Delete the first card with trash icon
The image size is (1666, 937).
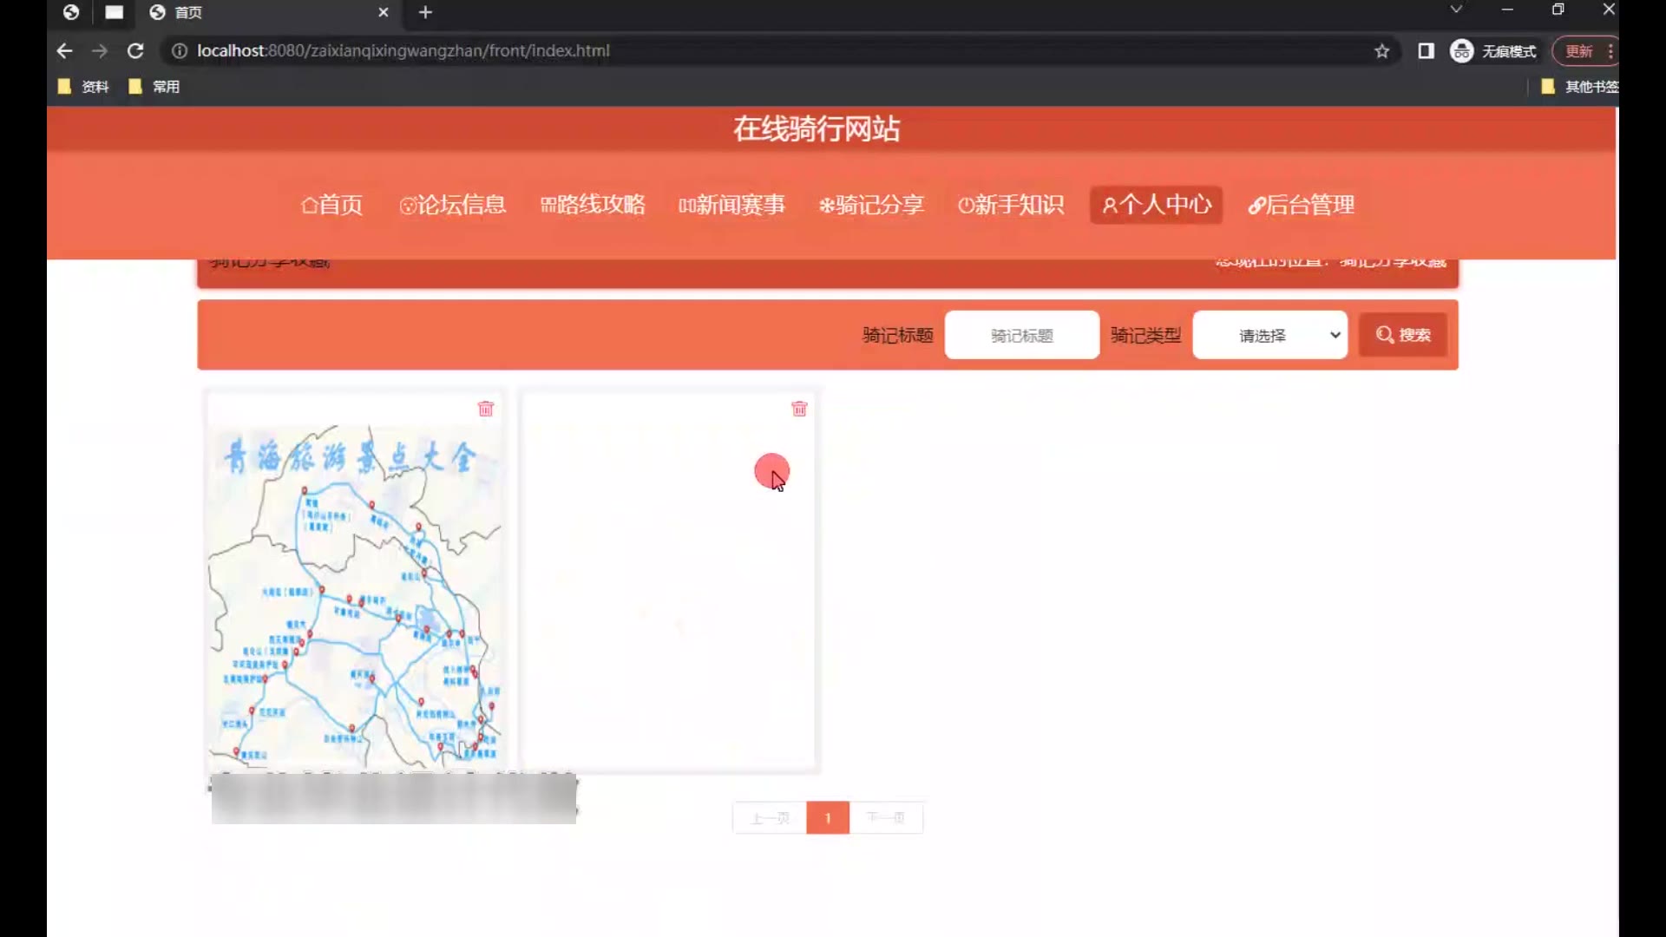(486, 409)
